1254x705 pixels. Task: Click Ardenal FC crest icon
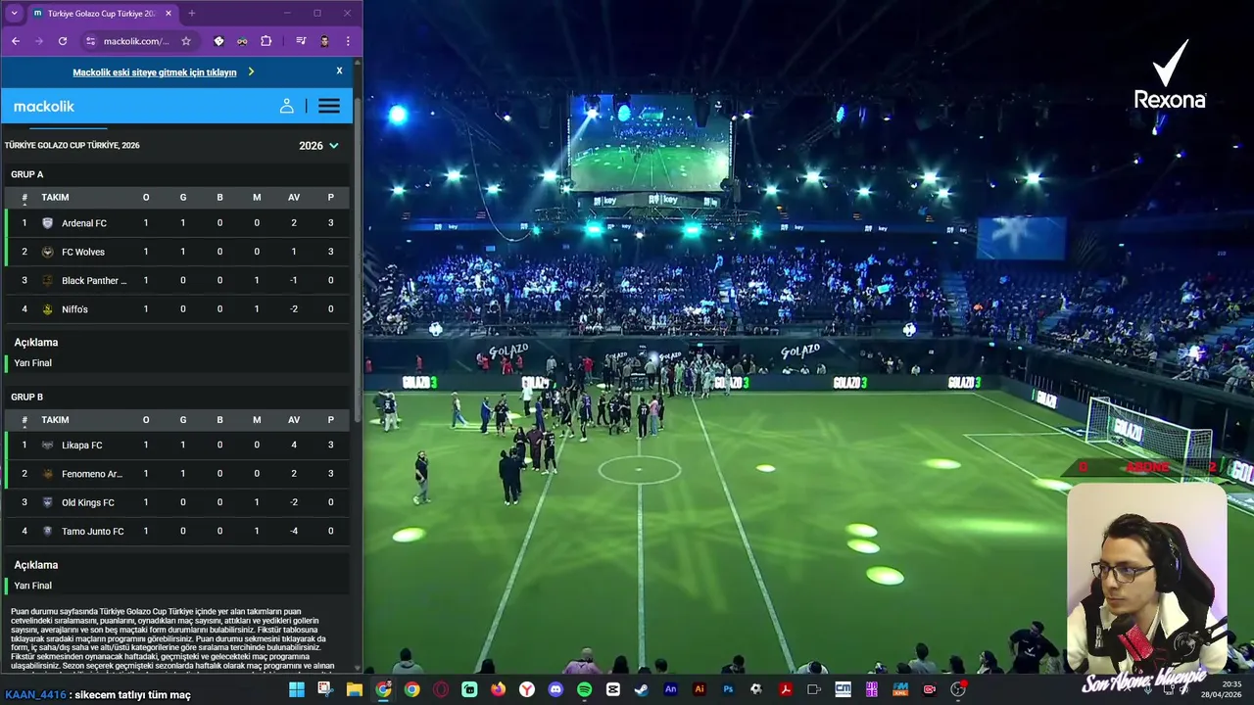47,223
